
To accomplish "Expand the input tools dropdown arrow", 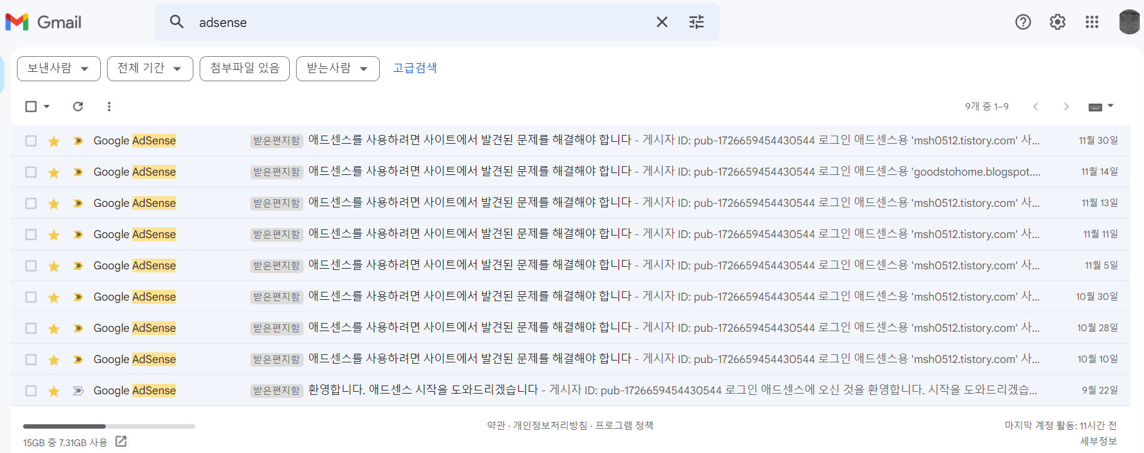I will [x=1111, y=106].
